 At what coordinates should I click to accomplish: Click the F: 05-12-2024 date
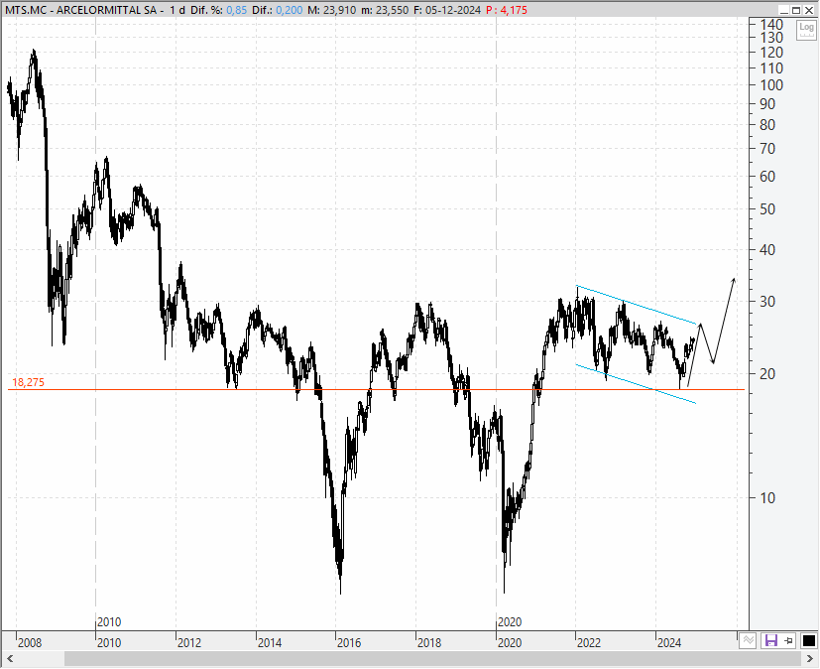click(446, 10)
